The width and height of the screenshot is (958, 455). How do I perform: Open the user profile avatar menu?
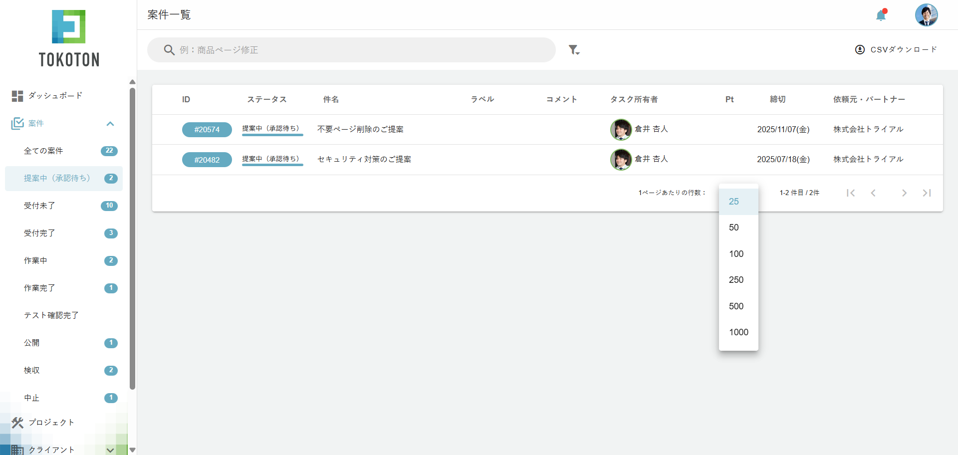click(x=926, y=15)
